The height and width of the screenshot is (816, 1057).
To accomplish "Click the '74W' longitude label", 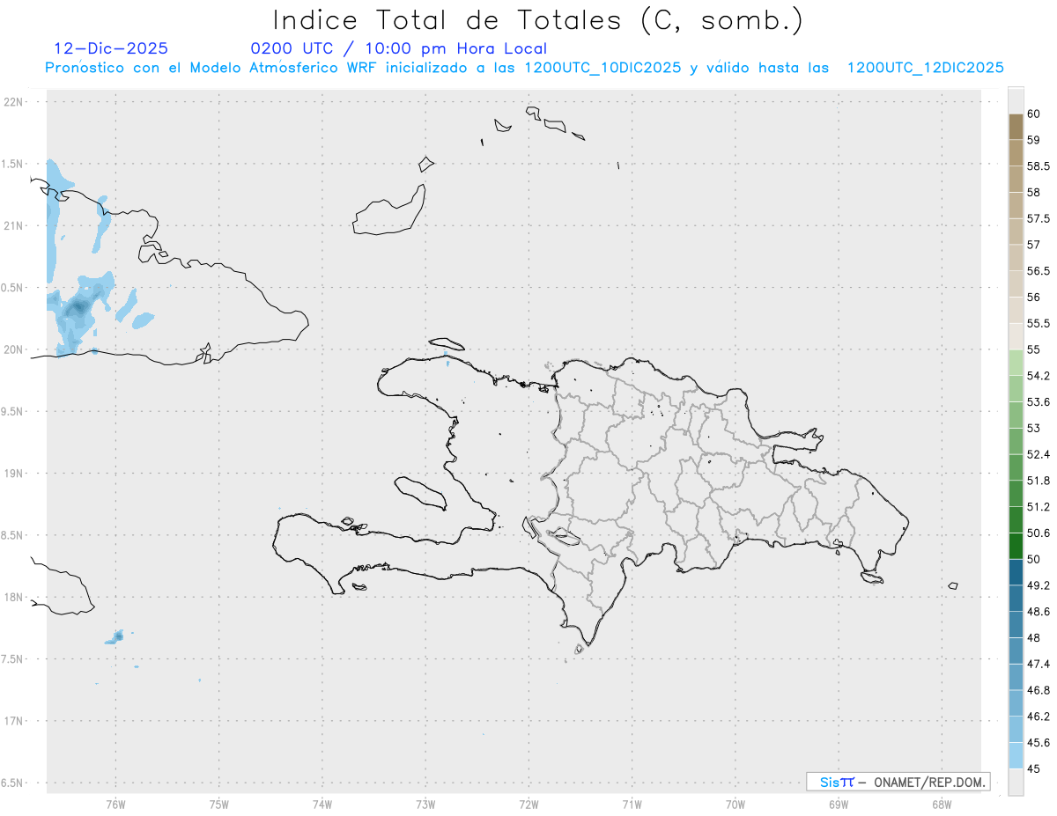I will pos(322,805).
